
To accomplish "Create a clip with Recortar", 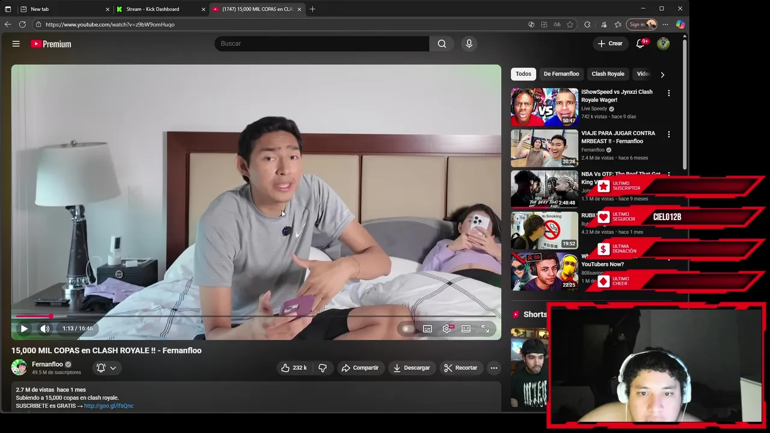I will [x=460, y=367].
